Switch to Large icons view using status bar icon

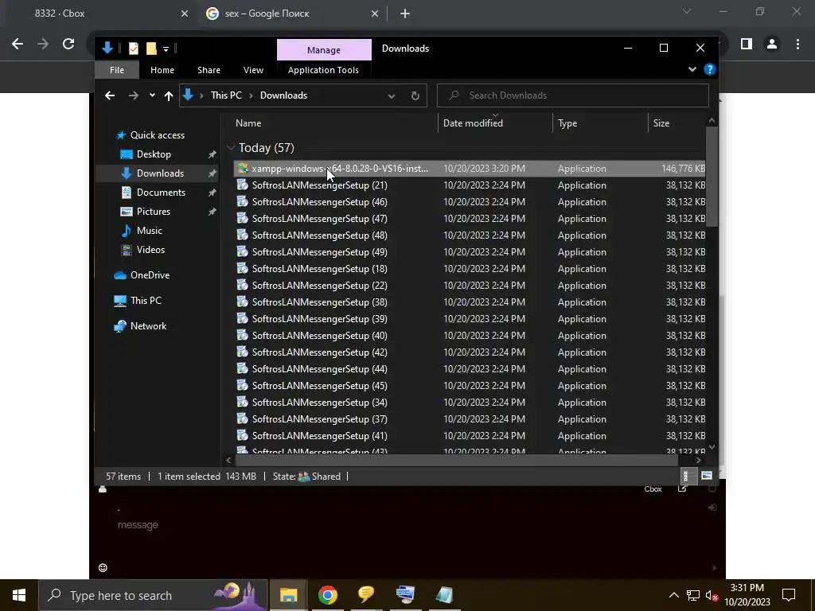click(x=707, y=476)
